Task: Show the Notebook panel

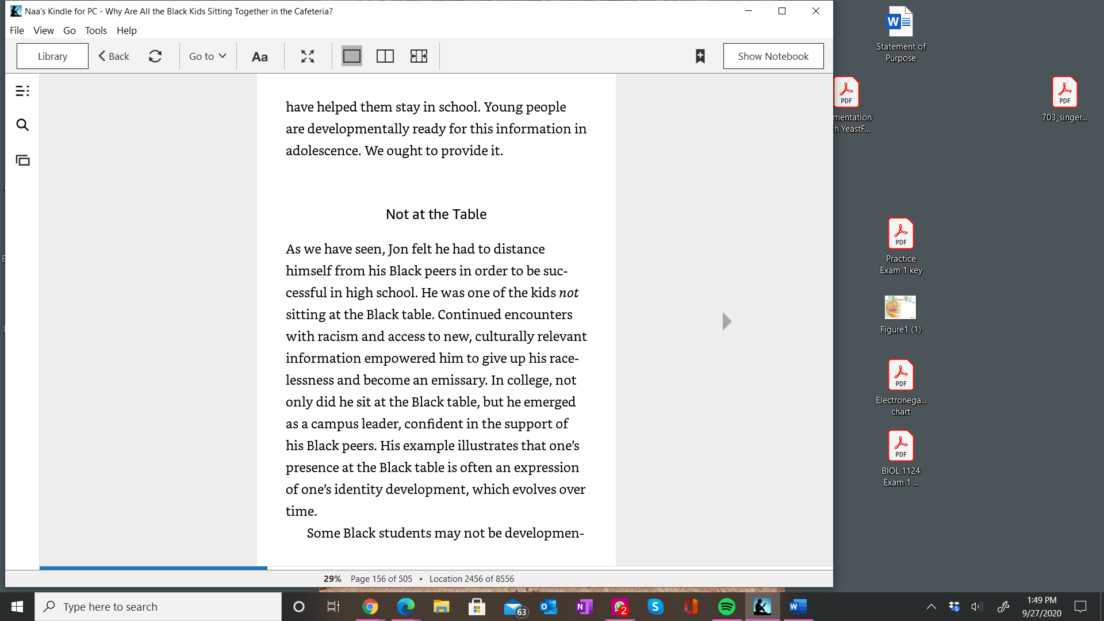Action: 773,56
